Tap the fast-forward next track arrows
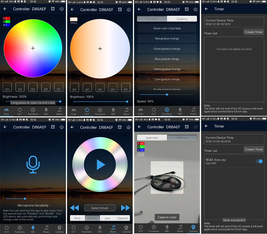This screenshot has height=234, width=267. pos(125,208)
